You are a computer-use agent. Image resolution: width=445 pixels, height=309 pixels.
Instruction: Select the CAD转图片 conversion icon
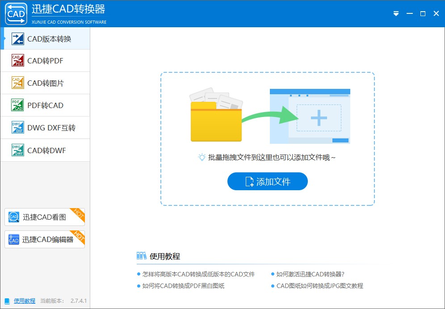(17, 83)
